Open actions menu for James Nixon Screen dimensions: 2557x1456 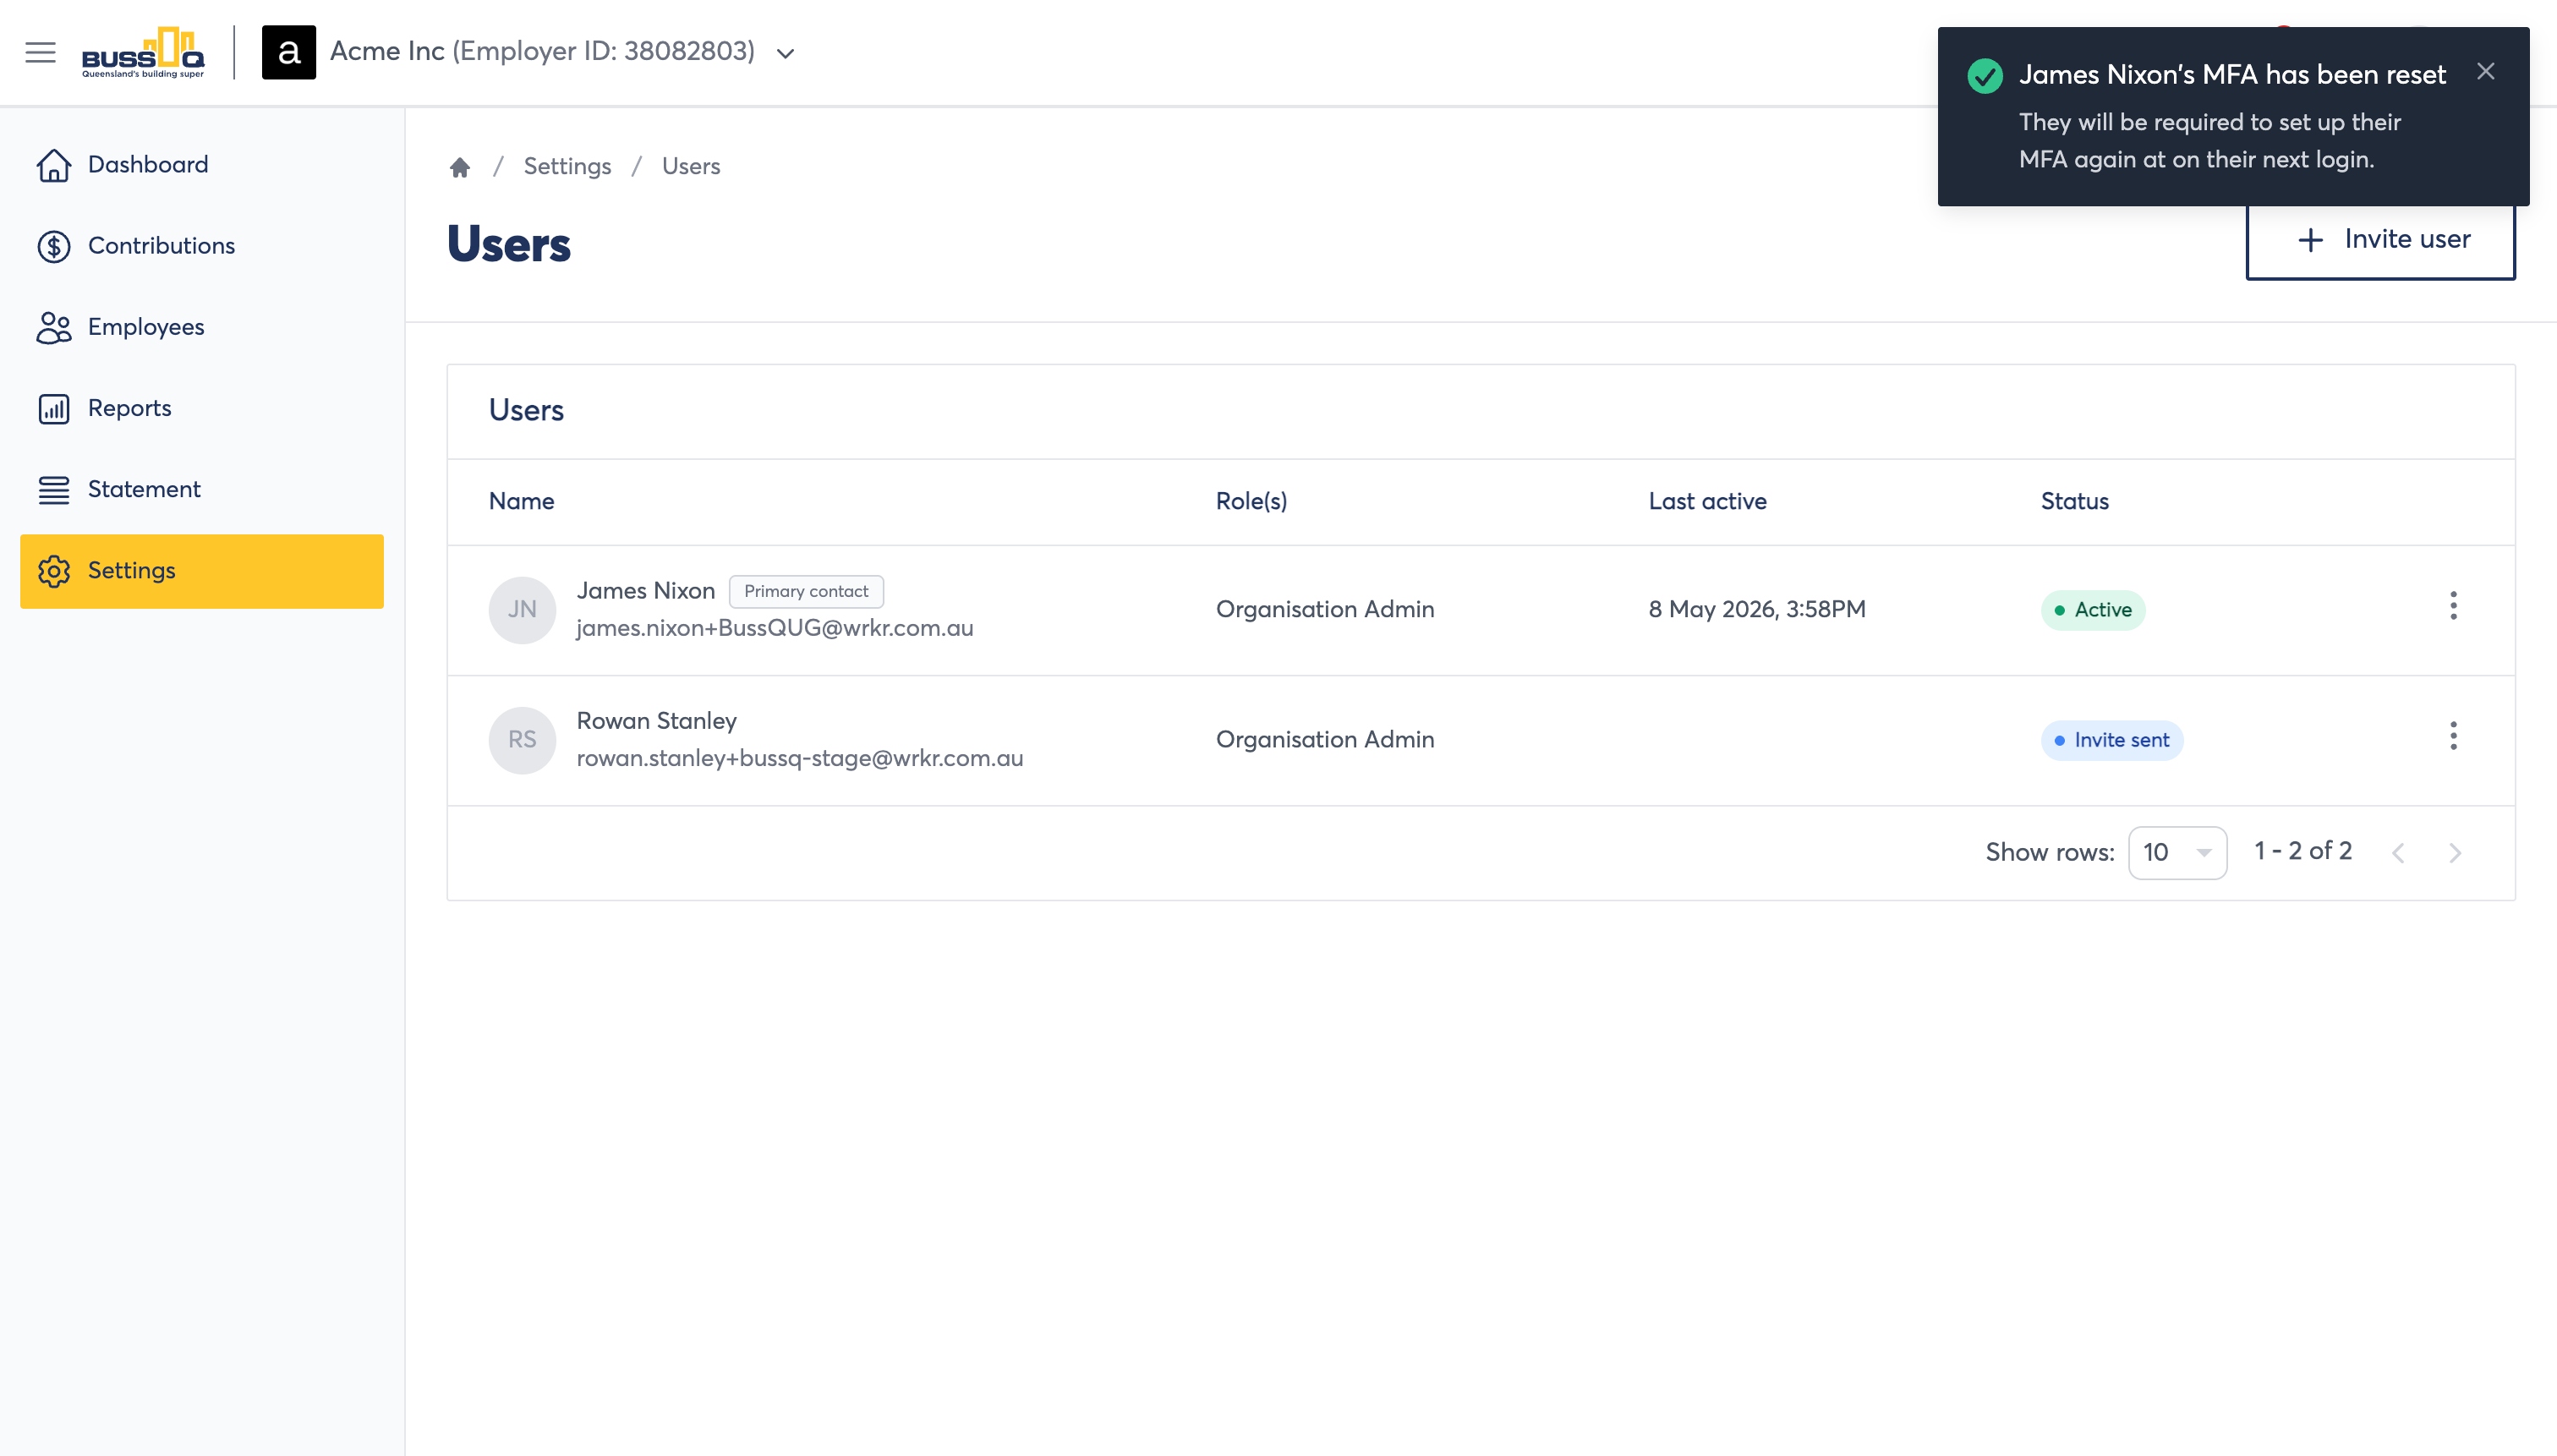[x=2452, y=606]
